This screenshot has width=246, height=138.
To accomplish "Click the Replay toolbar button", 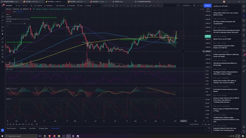I will [x=88, y=5].
